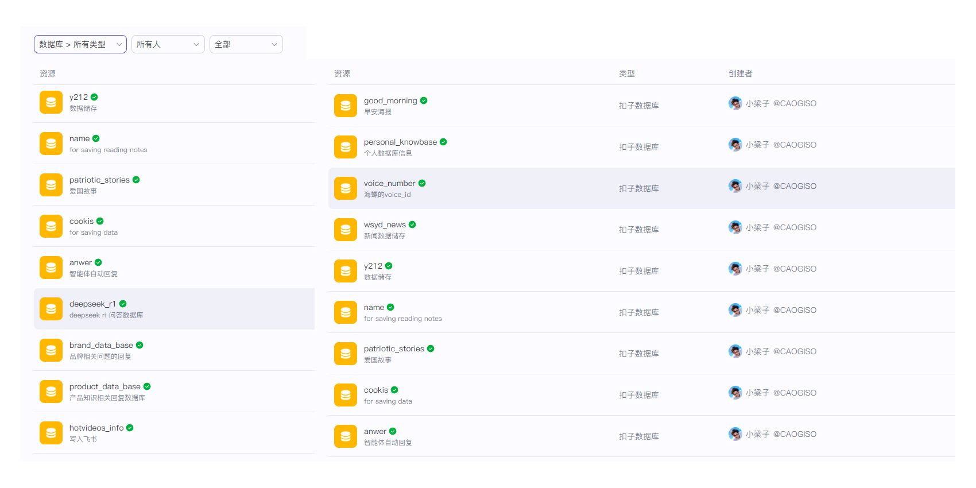Open the personal_knowbase database entry
This screenshot has height=488, width=976.
pyautogui.click(x=400, y=142)
